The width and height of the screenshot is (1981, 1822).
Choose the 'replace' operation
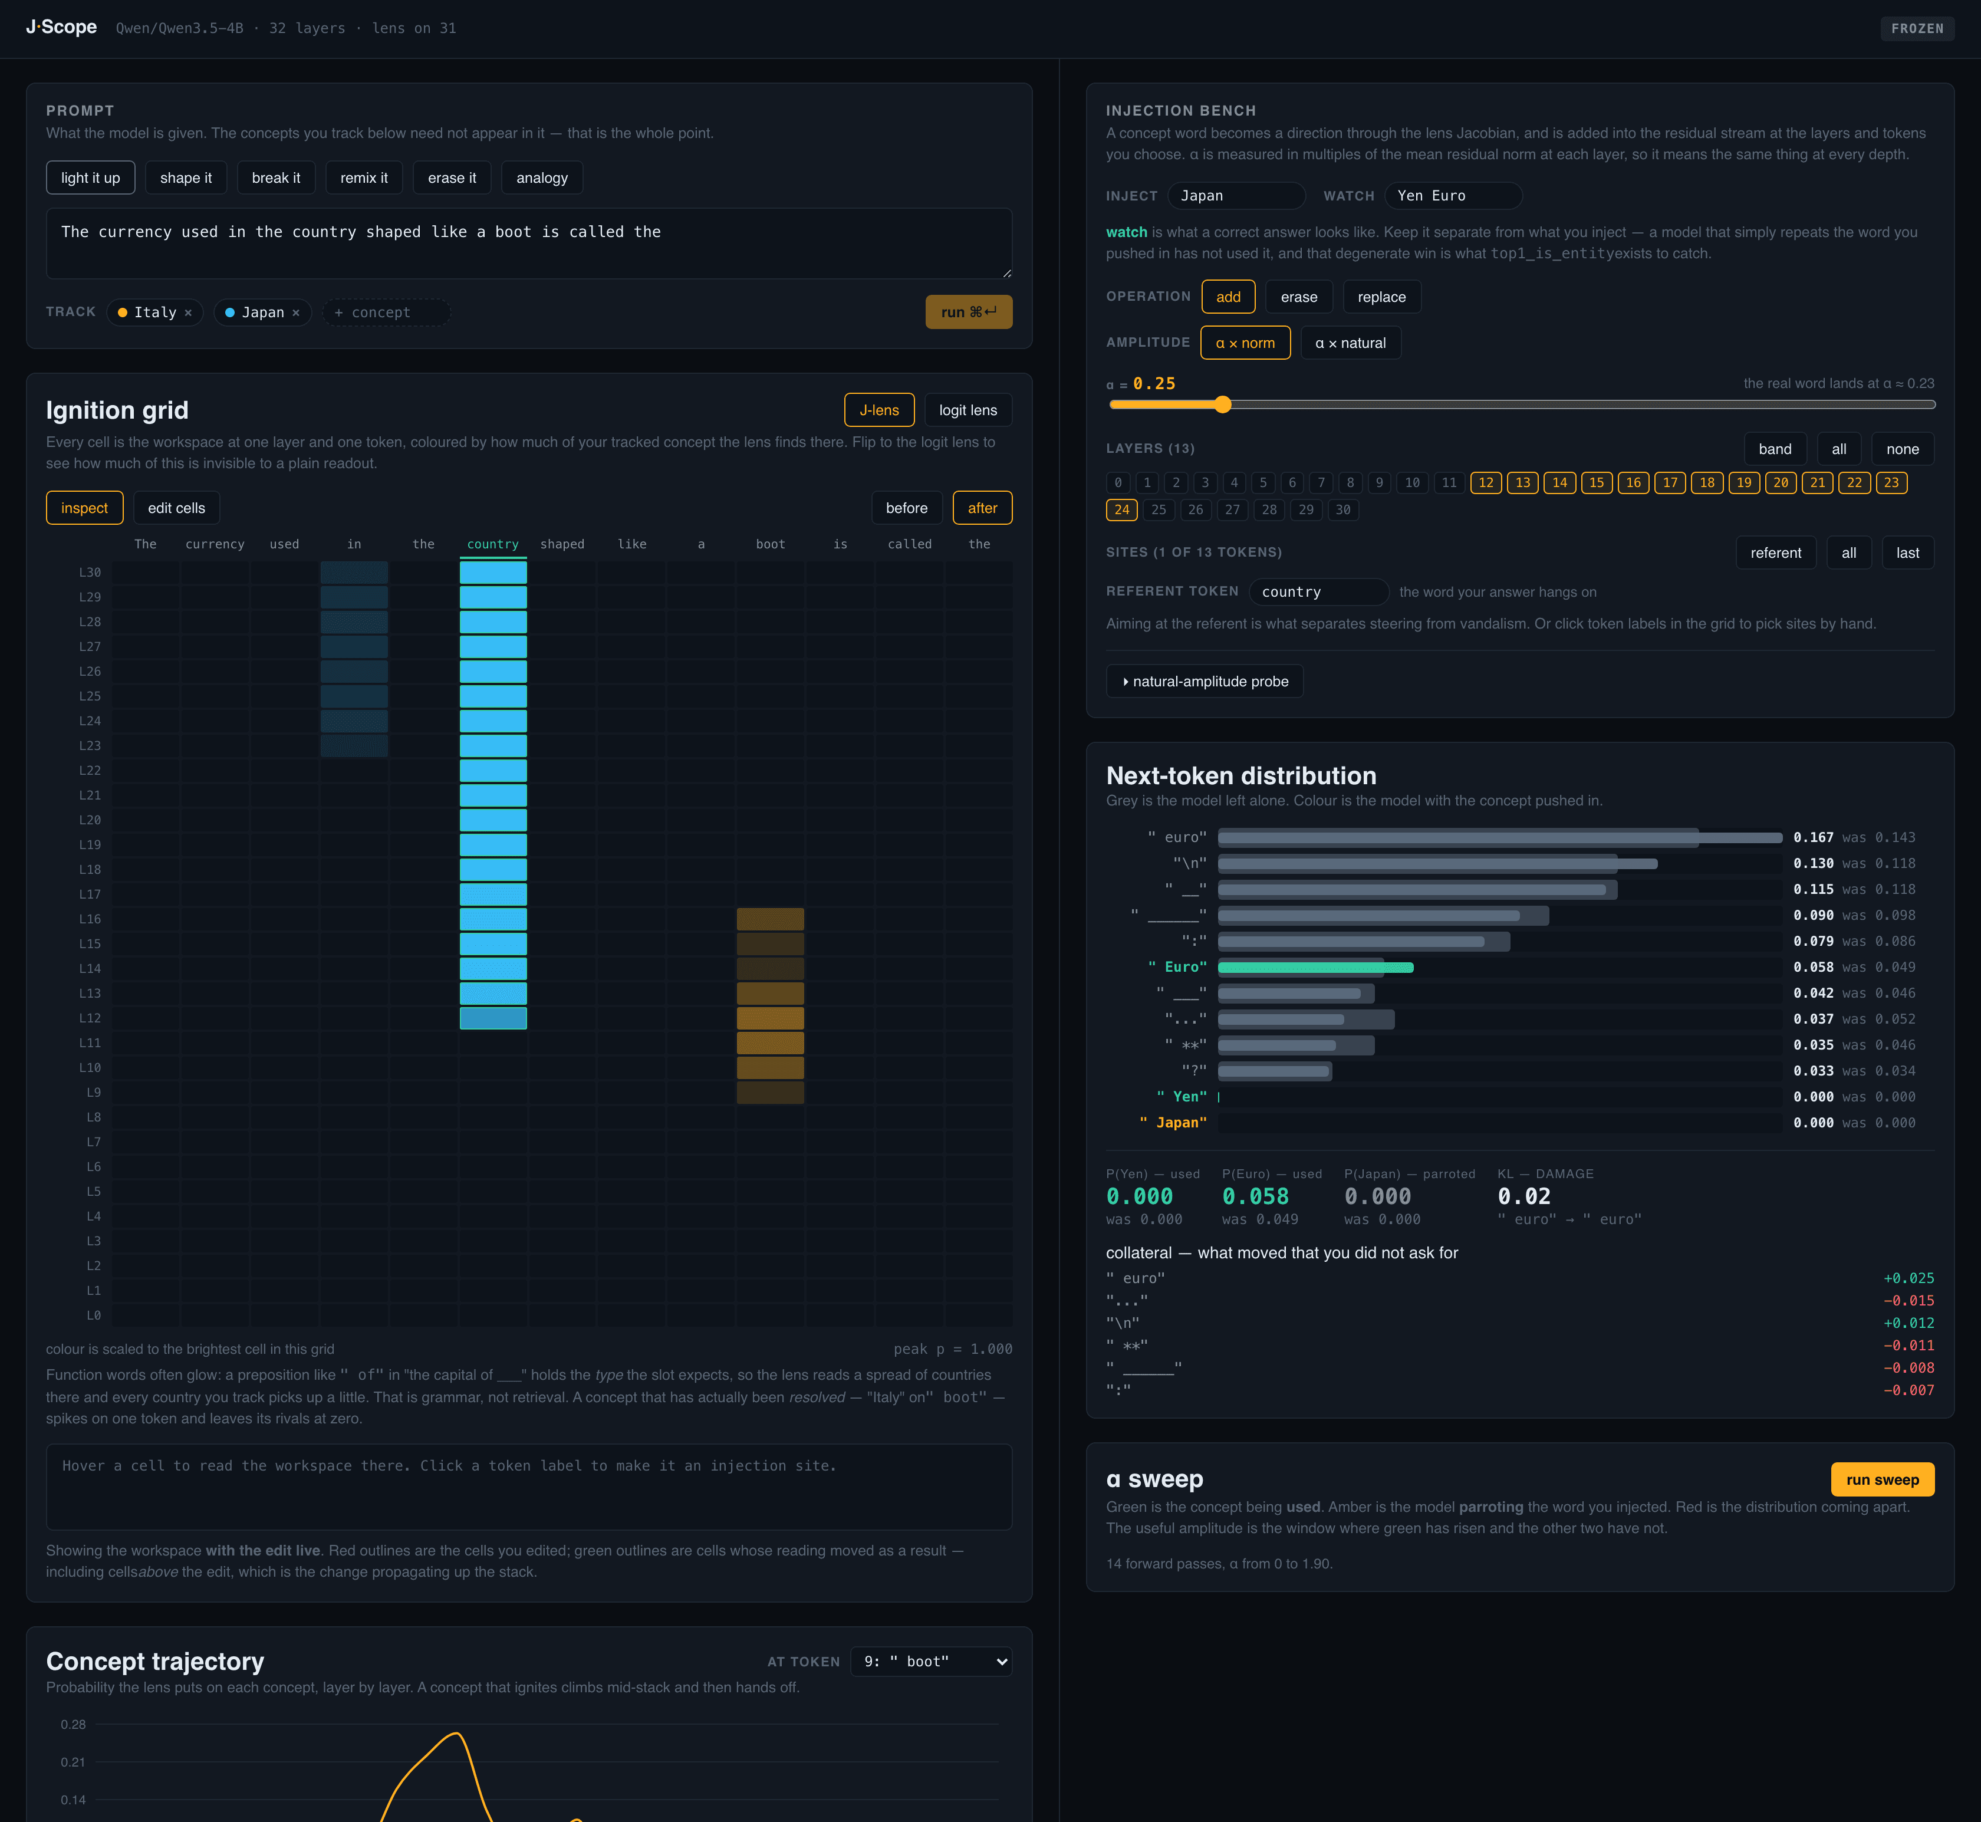(x=1382, y=297)
